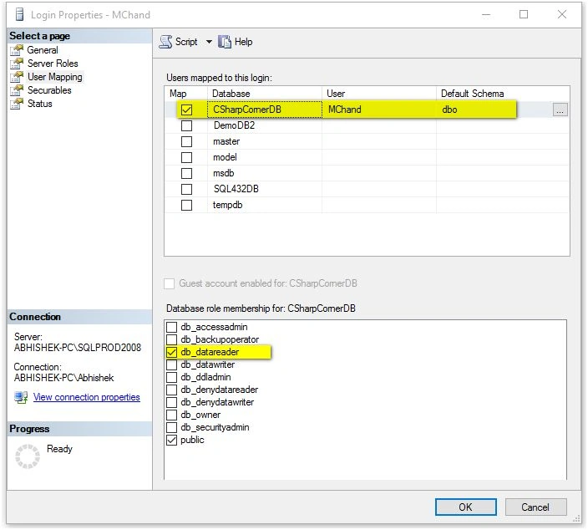Click the Ready progress spinner

pos(28,456)
